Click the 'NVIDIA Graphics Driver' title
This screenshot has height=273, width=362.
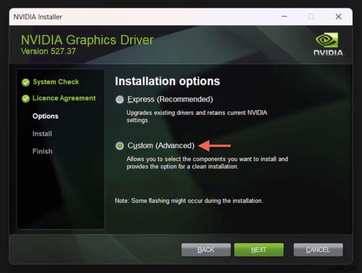(x=87, y=40)
